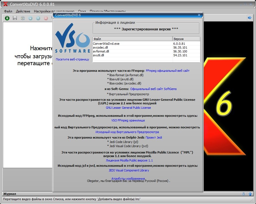Image resolution: width=256 pixels, height=204 pixels.
Task: Click the Посетите веб-страницу link
Action: tap(72, 59)
